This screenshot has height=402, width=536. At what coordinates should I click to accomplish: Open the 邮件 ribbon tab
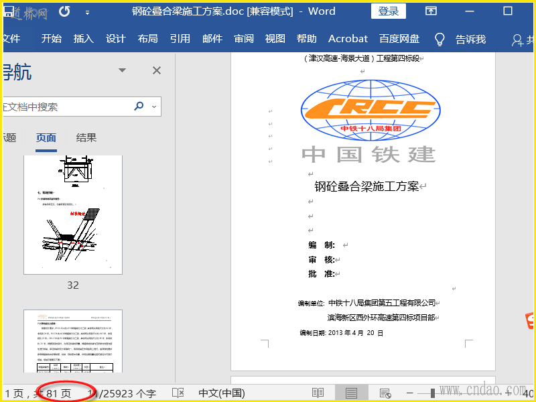coord(212,39)
